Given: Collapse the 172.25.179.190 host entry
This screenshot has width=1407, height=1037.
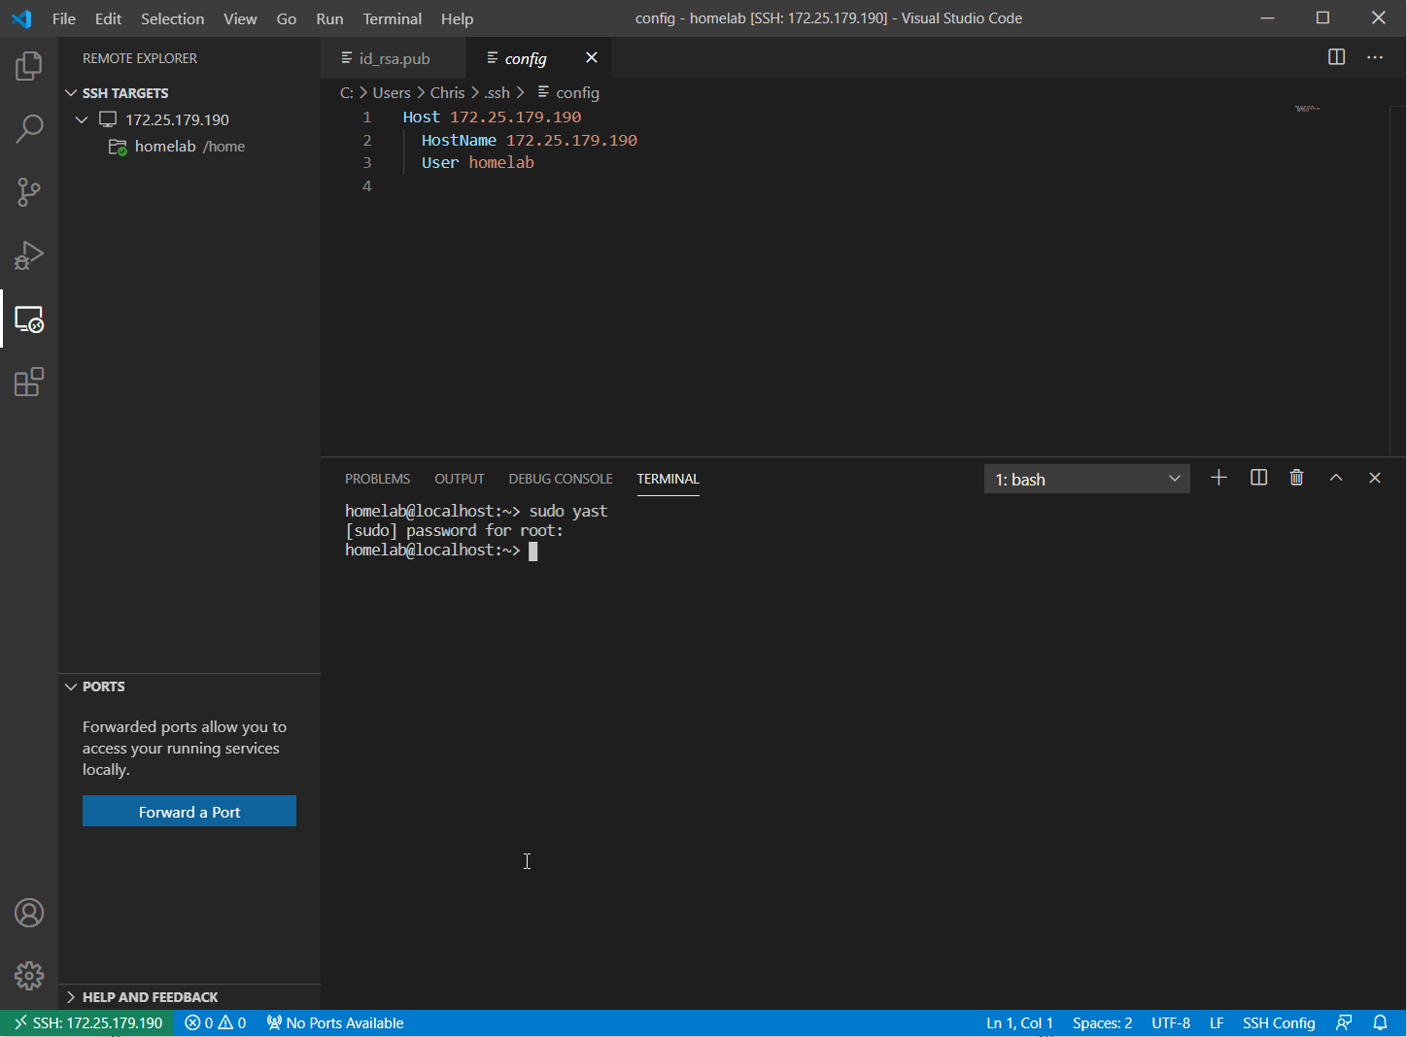Looking at the screenshot, I should click(x=82, y=119).
